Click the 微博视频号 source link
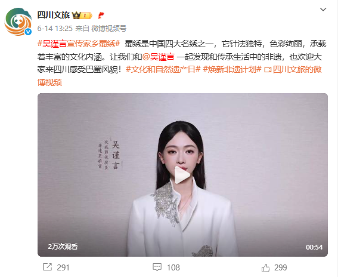 coord(108,28)
